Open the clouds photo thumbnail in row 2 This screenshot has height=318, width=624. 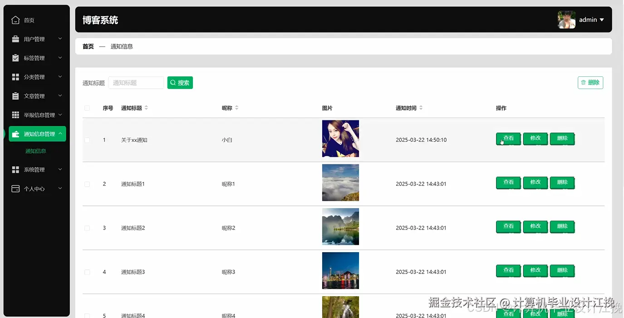tap(340, 183)
